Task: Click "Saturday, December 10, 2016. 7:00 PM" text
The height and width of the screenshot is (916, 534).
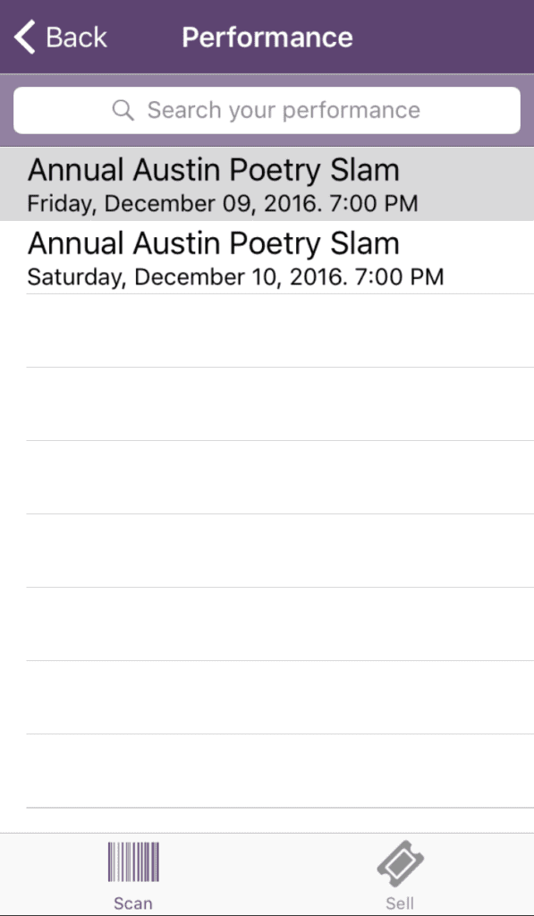Action: click(x=235, y=277)
